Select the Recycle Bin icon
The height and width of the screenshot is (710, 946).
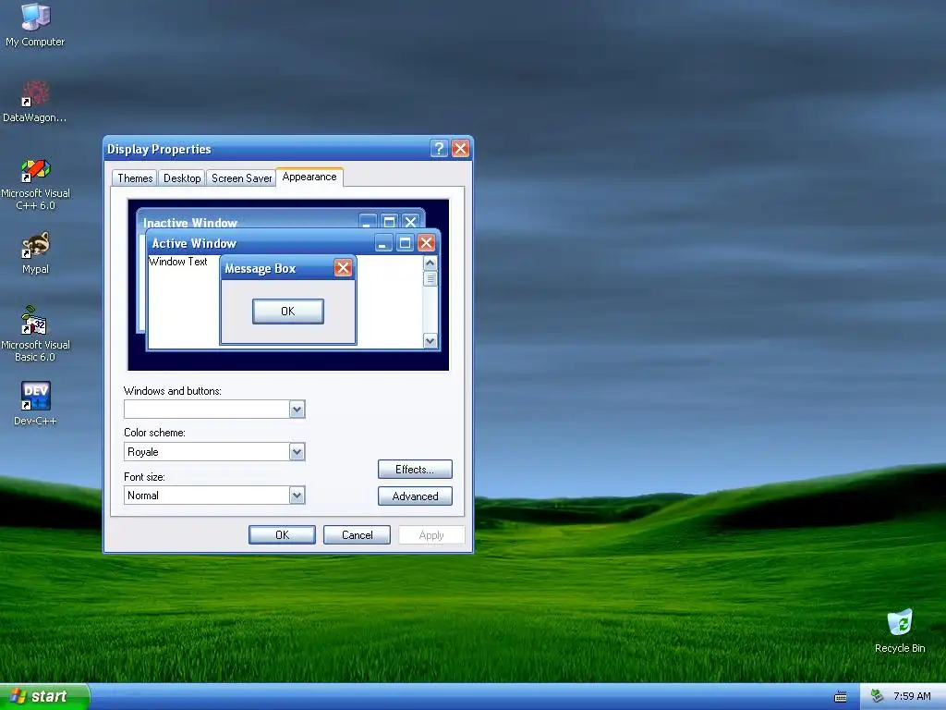[x=900, y=630]
